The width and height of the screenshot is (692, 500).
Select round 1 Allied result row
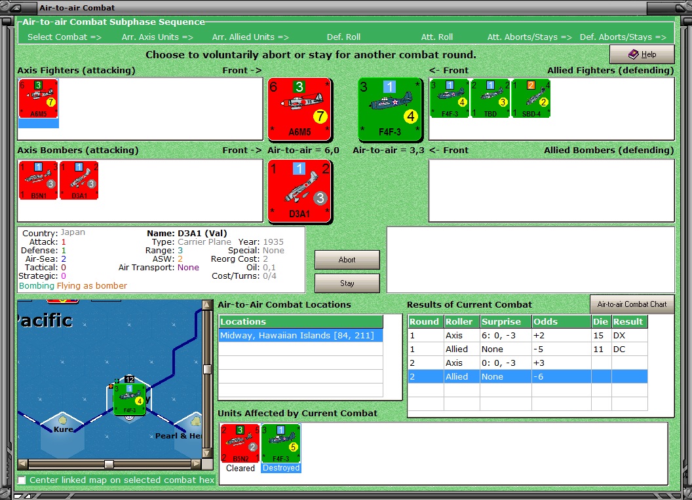click(528, 349)
